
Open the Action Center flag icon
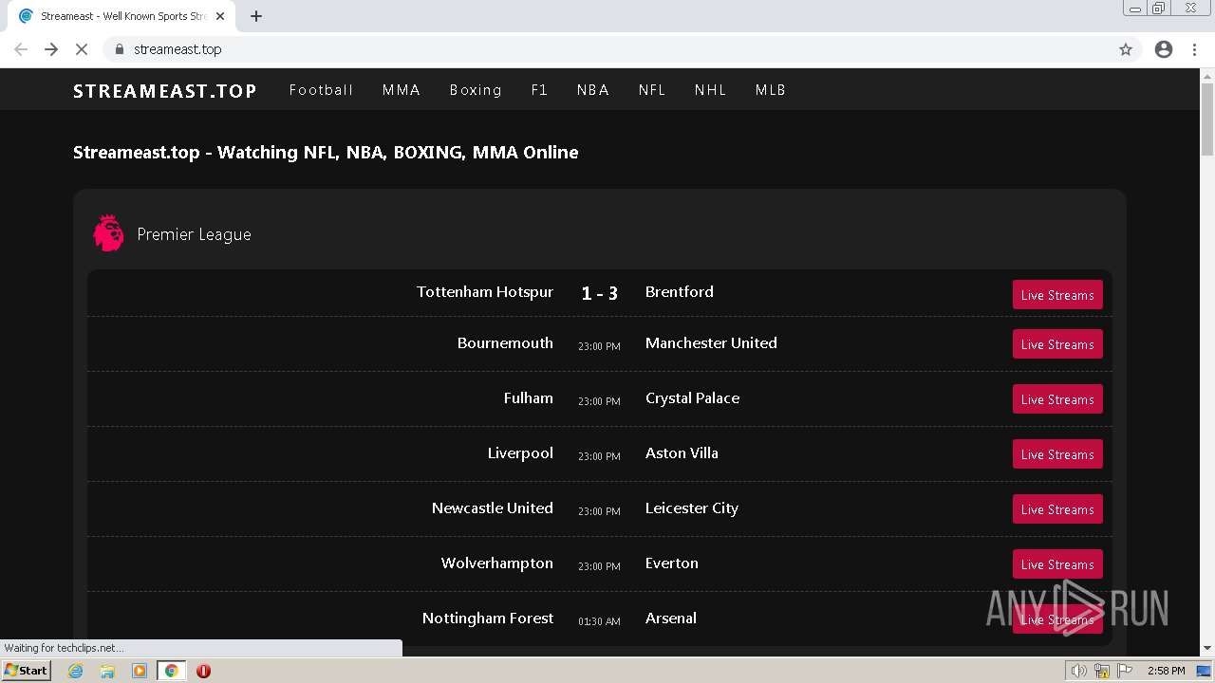(1125, 671)
